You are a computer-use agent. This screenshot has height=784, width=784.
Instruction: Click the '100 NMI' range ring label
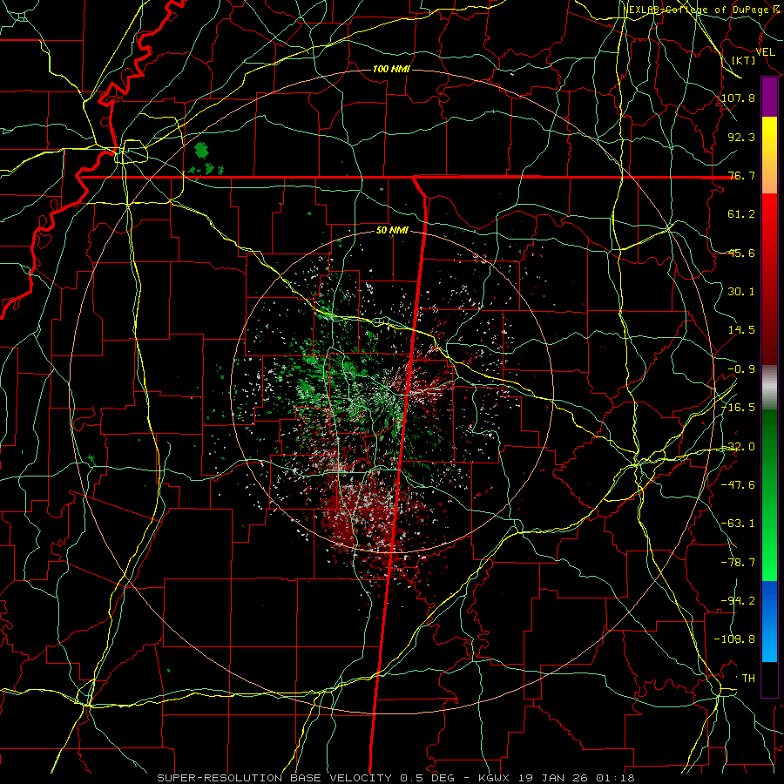pos(391,69)
